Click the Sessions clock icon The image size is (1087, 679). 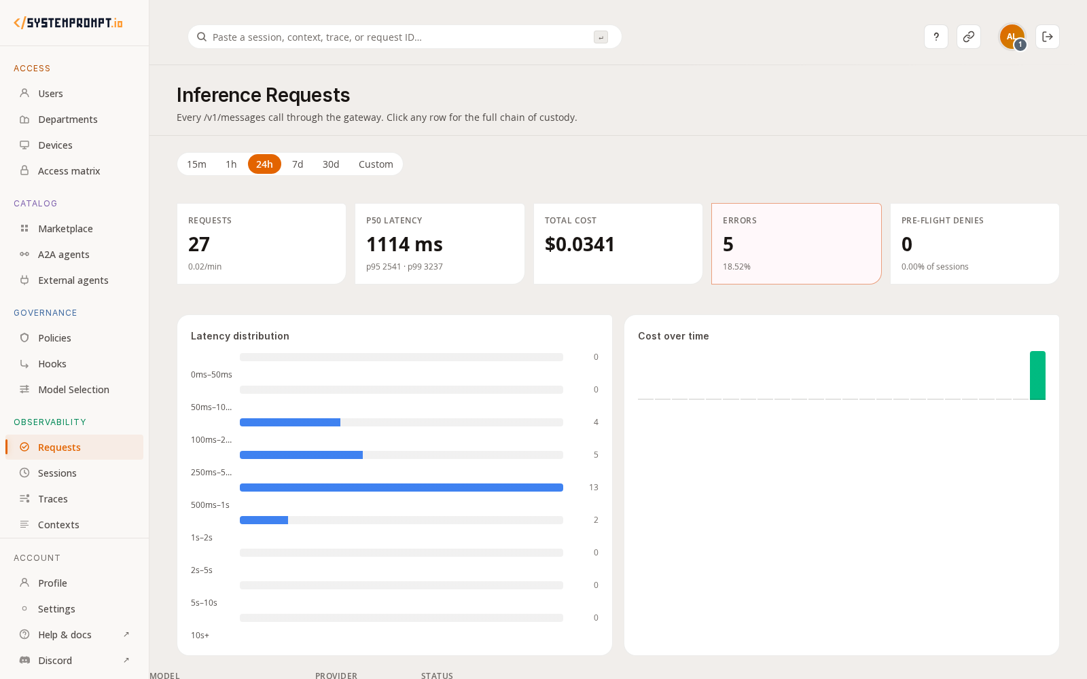24,473
